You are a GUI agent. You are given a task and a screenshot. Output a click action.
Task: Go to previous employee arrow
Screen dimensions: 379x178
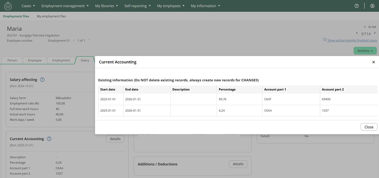click(357, 33)
